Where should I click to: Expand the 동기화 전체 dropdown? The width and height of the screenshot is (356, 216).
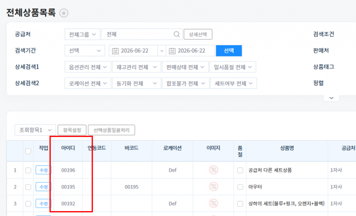(137, 83)
